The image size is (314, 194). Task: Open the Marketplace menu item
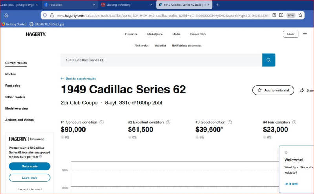tap(155, 34)
